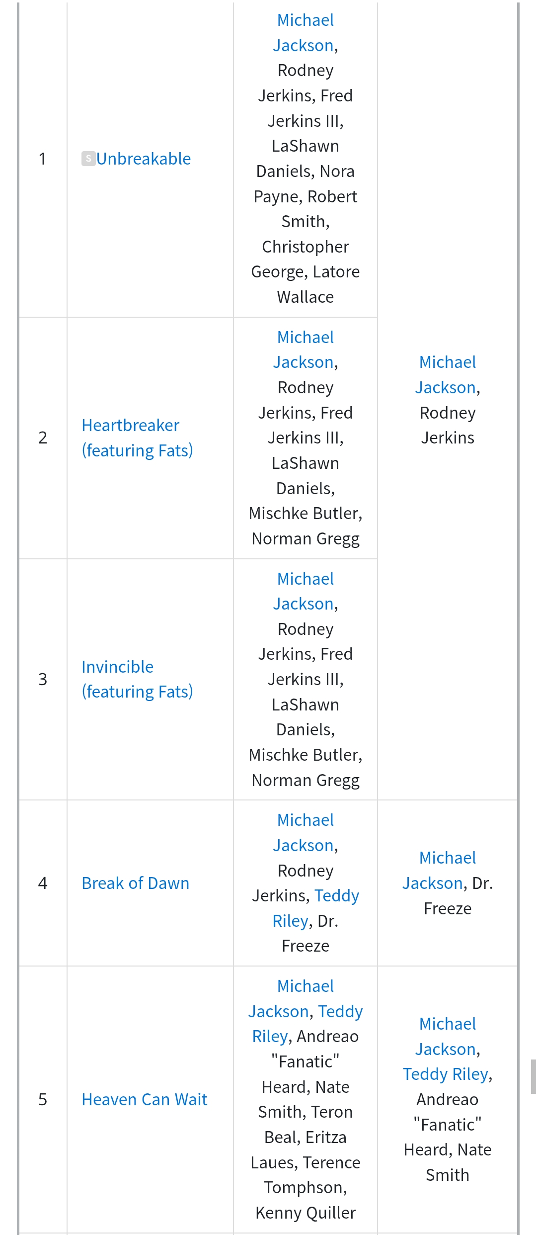Open Heartbreaker (featuring Fats) link
This screenshot has height=1235, width=536.
click(x=137, y=438)
